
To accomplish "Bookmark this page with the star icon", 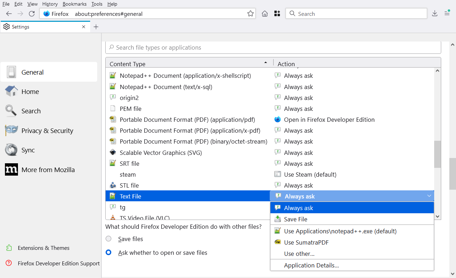I will click(x=250, y=14).
